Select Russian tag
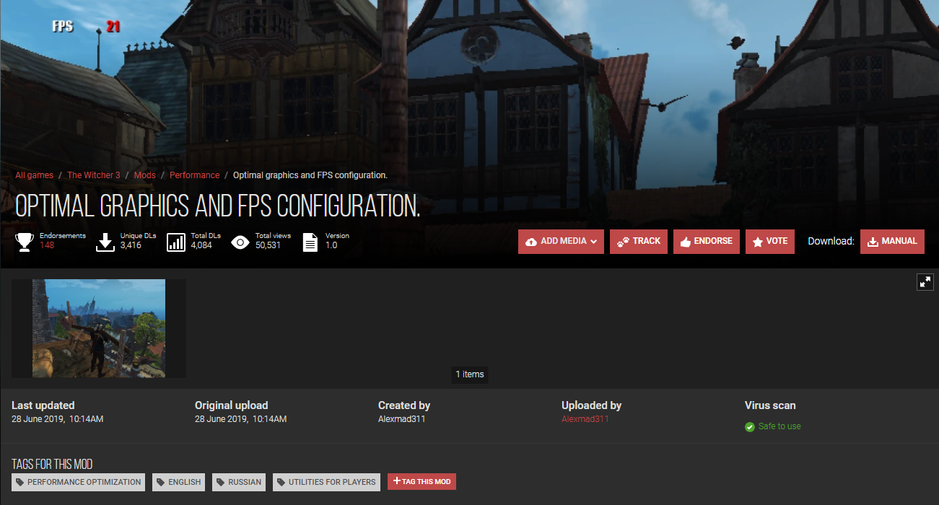The height and width of the screenshot is (505, 939). pos(239,482)
